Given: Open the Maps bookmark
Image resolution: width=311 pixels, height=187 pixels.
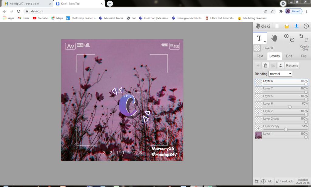Looking at the screenshot, I should [57, 18].
